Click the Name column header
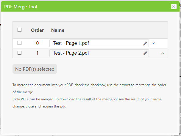181x136 pixels. tap(58, 30)
